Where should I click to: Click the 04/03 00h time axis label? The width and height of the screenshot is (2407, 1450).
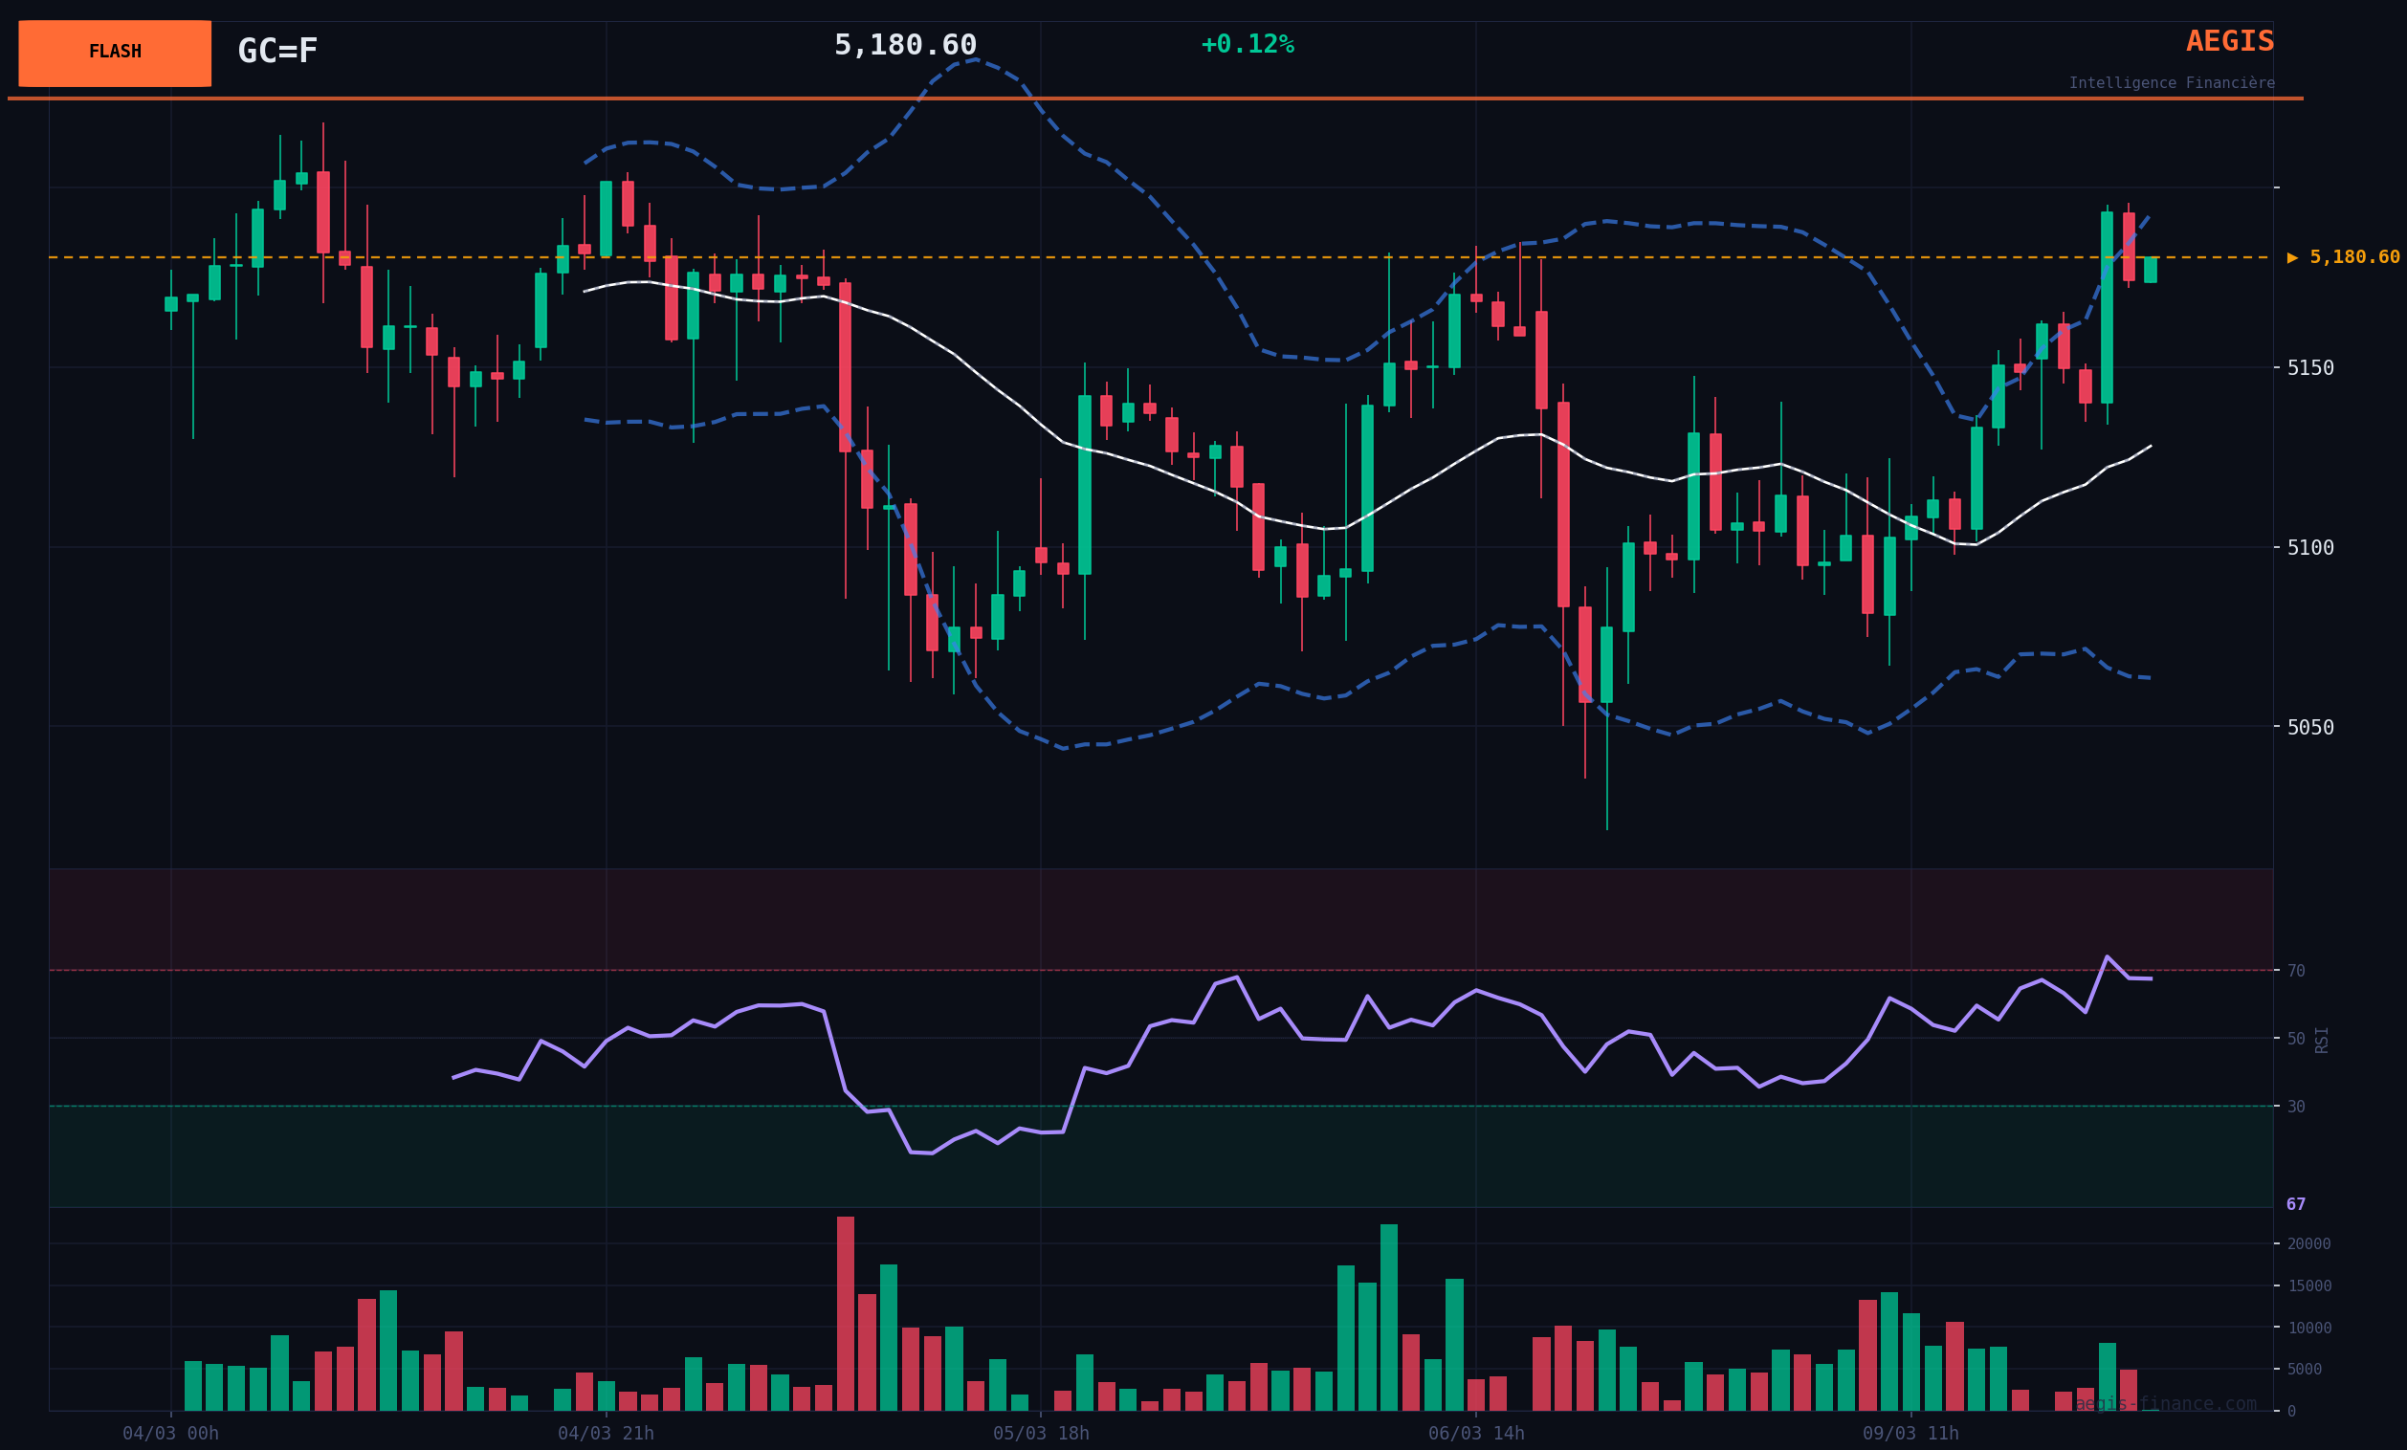tap(171, 1434)
